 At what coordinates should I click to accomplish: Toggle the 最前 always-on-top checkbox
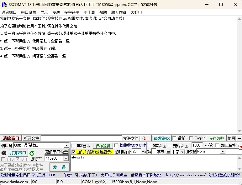(174, 138)
